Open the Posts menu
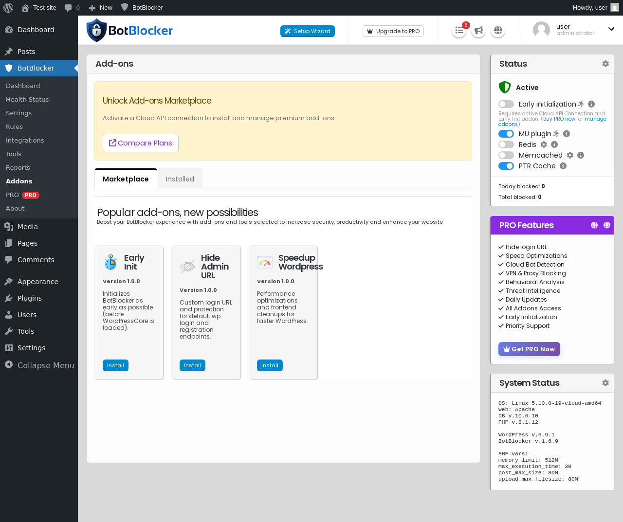Screen dimensions: 623x522 pos(39,52)
